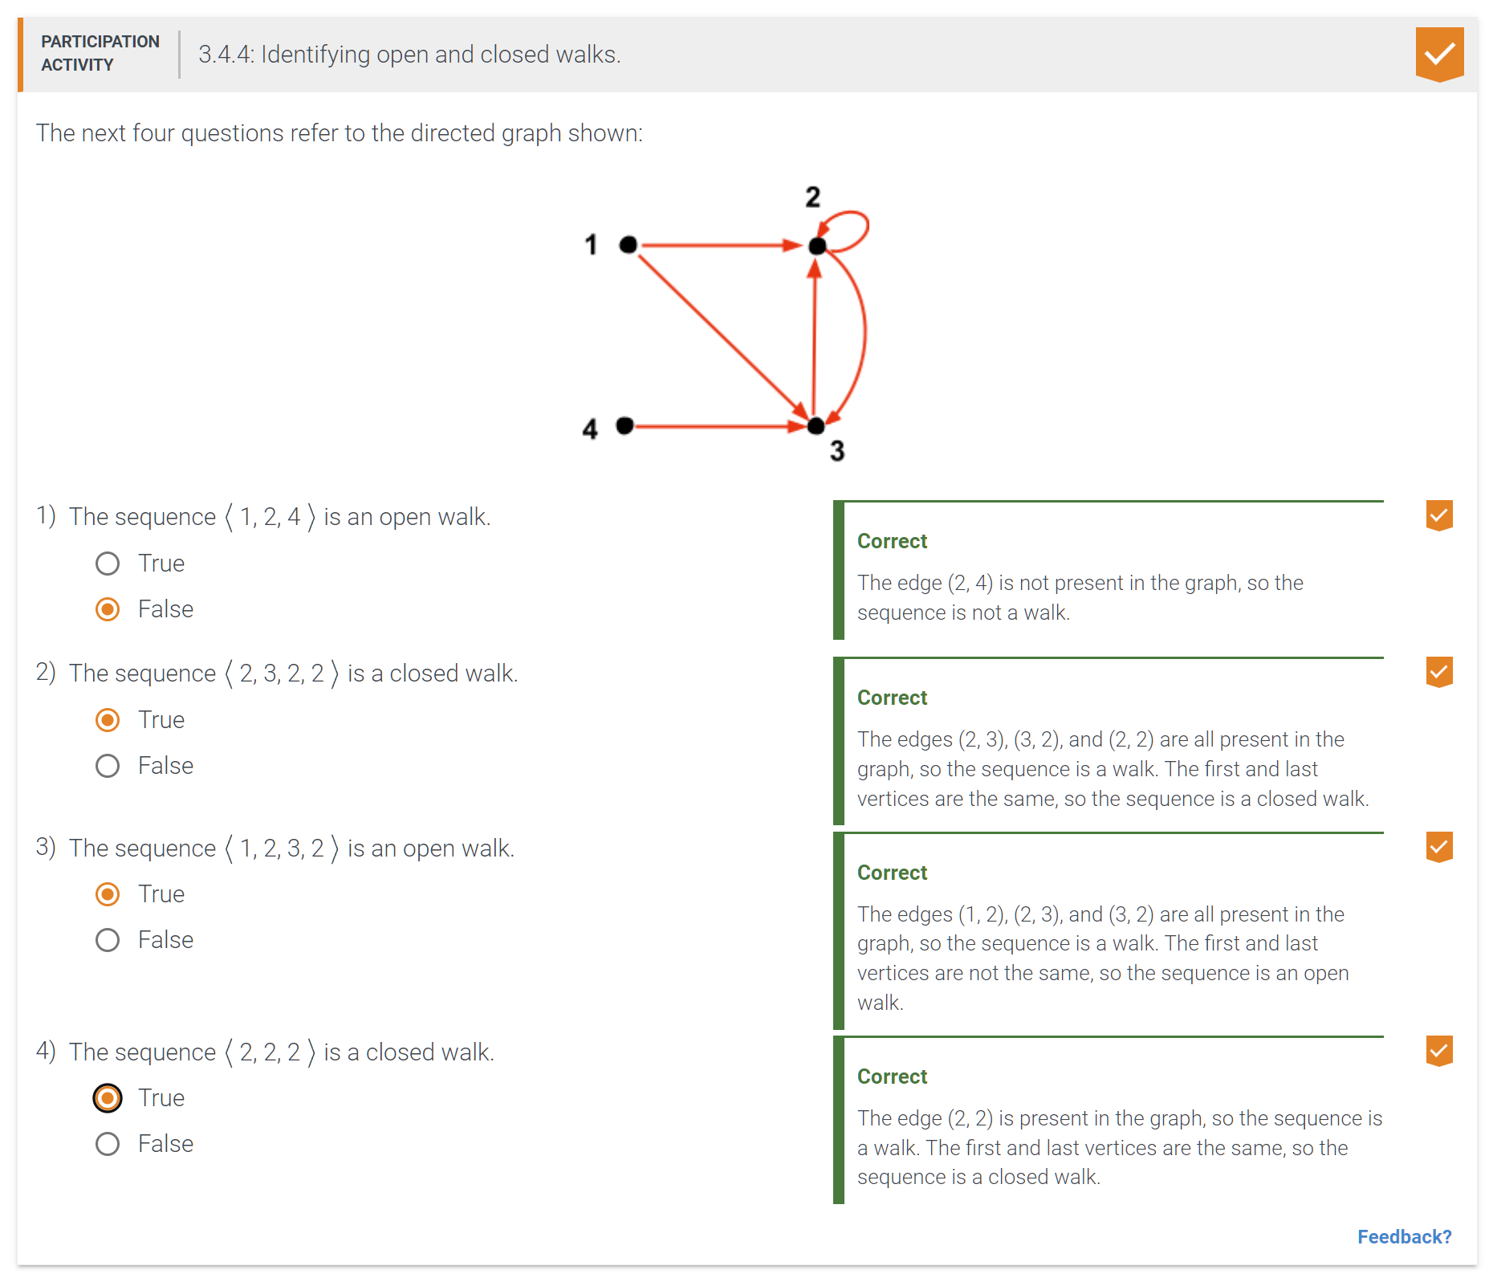
Task: Click vertex 3 dot in the graph
Action: [x=816, y=426]
